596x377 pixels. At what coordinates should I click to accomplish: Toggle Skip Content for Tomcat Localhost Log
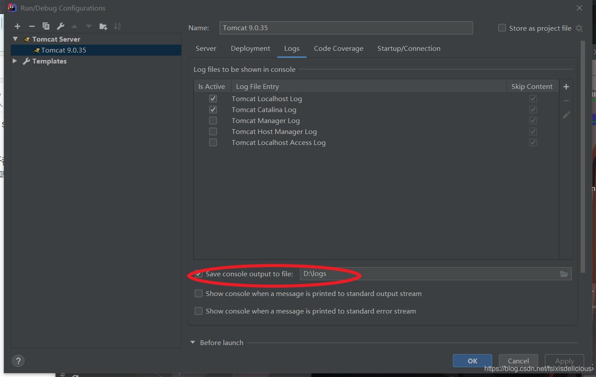click(x=533, y=99)
